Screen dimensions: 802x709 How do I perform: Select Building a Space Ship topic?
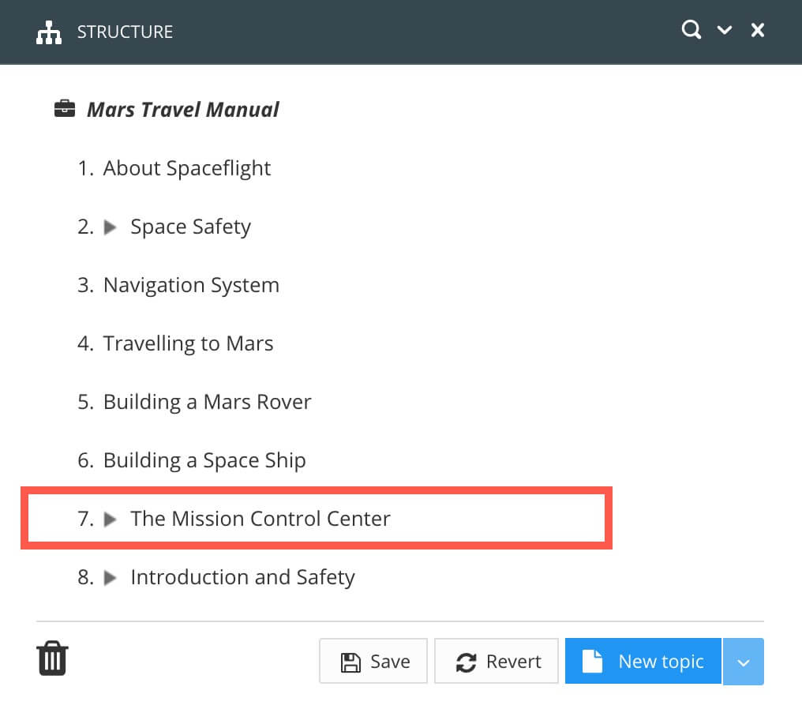click(204, 460)
